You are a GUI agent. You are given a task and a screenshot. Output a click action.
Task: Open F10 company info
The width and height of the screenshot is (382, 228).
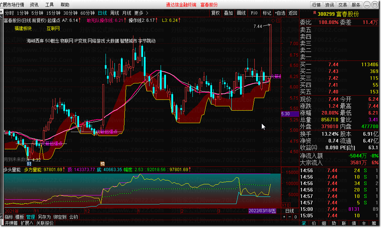pyautogui.click(x=254, y=13)
